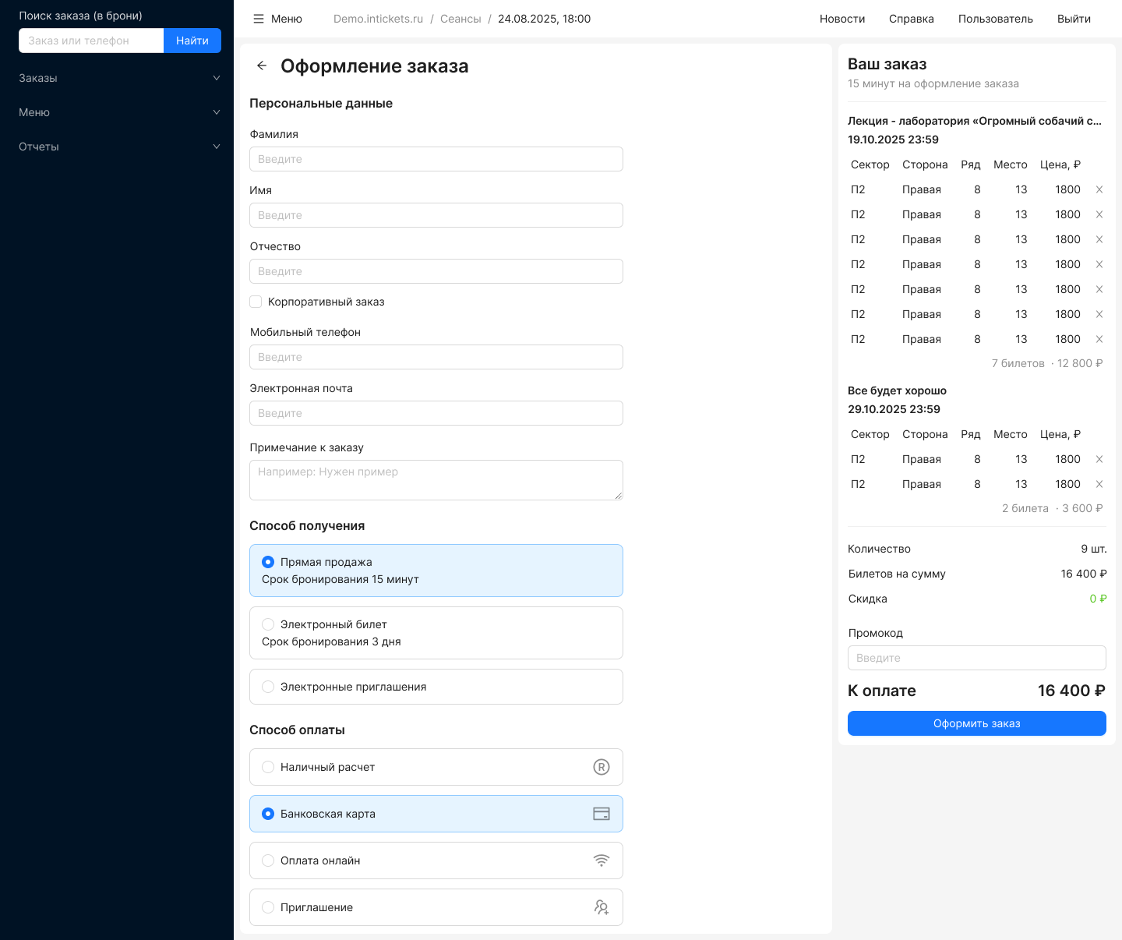Viewport: 1122px width, 940px height.
Task: Enable the Корпоративный заказ checkbox
Action: tap(256, 302)
